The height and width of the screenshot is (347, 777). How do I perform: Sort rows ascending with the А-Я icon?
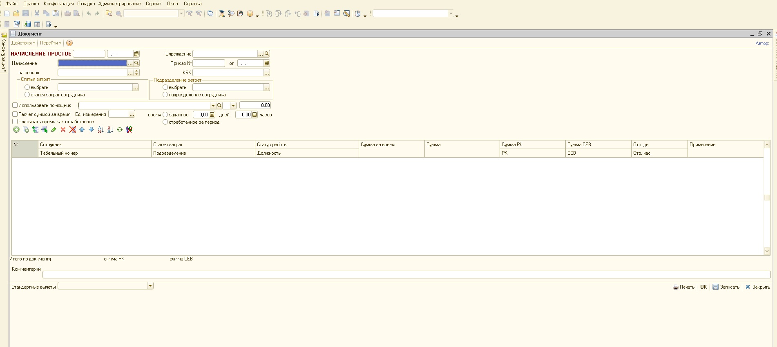point(101,129)
